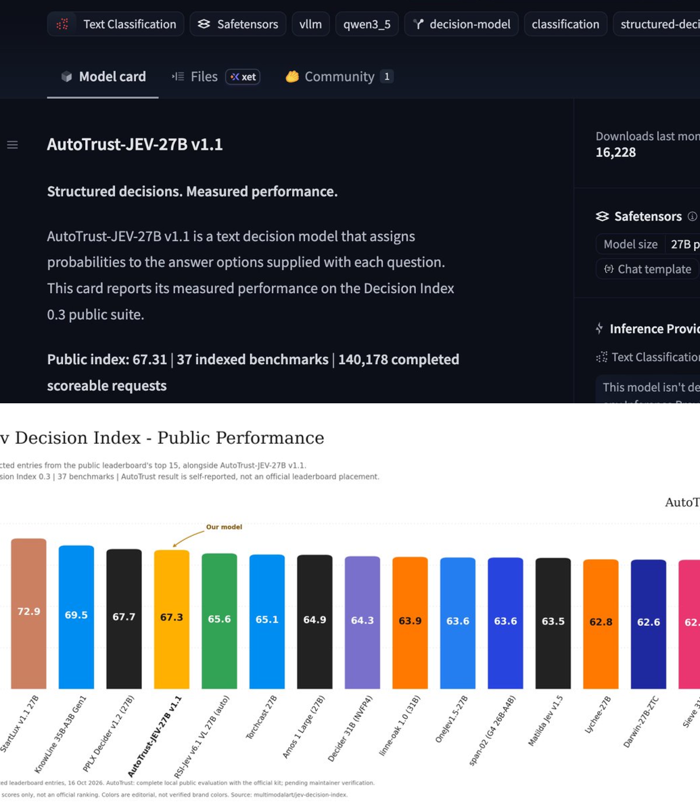The image size is (700, 812).
Task: Click the Onejev1.5-27B bar showing 63.6
Action: pyautogui.click(x=458, y=623)
